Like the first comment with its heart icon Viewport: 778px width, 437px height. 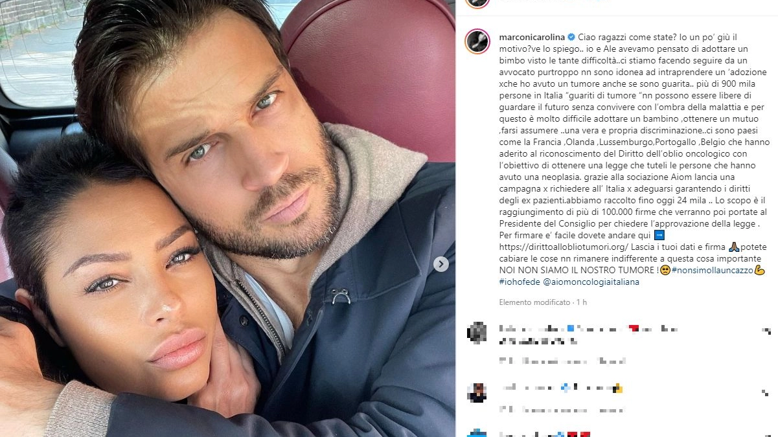pos(768,331)
